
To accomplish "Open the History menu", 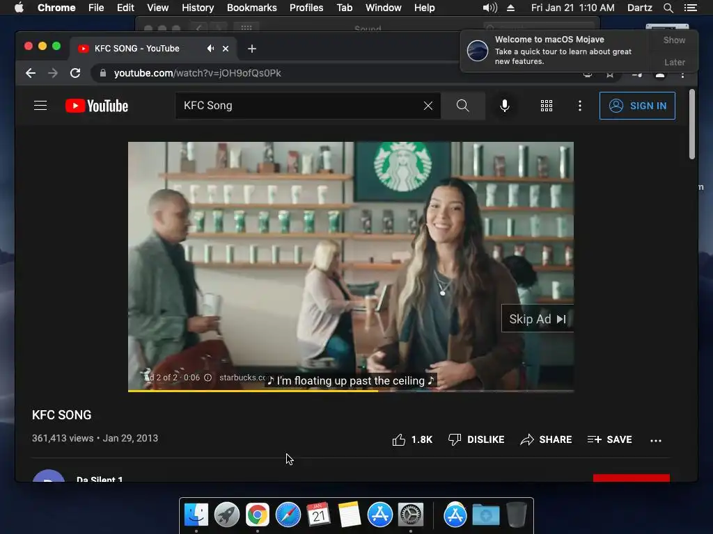I will (197, 8).
